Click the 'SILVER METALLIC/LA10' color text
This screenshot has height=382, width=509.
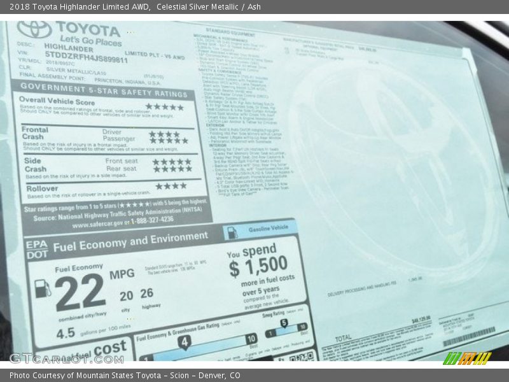(76, 71)
